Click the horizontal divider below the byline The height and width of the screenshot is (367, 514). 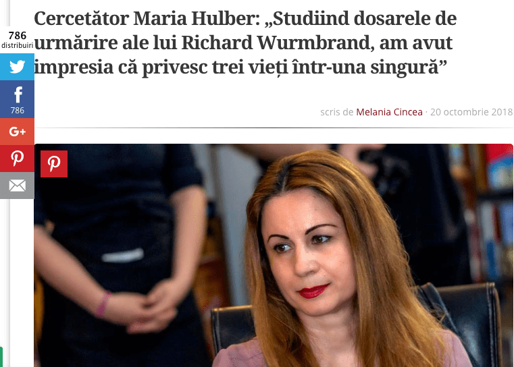tap(274, 128)
